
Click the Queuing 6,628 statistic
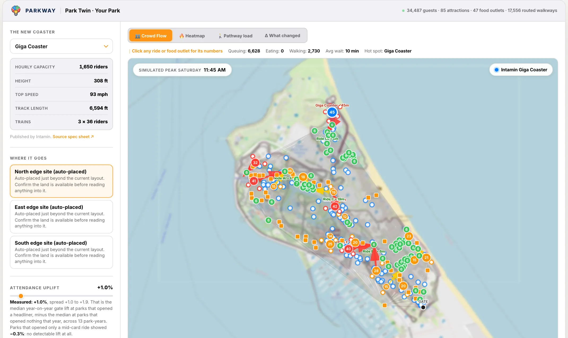click(244, 51)
